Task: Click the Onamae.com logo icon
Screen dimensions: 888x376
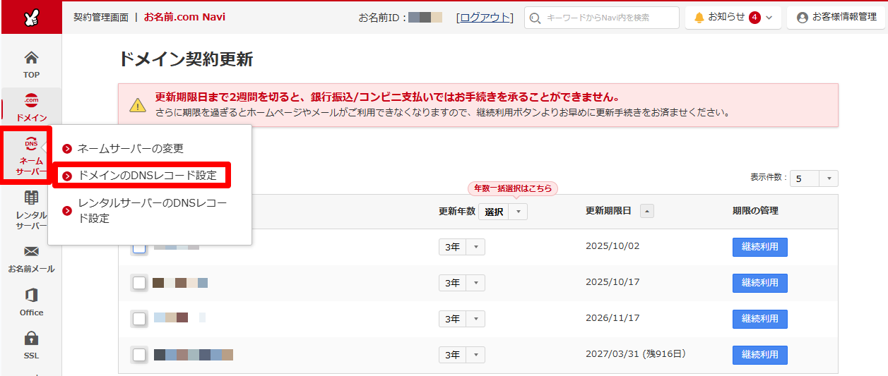Action: [31, 18]
